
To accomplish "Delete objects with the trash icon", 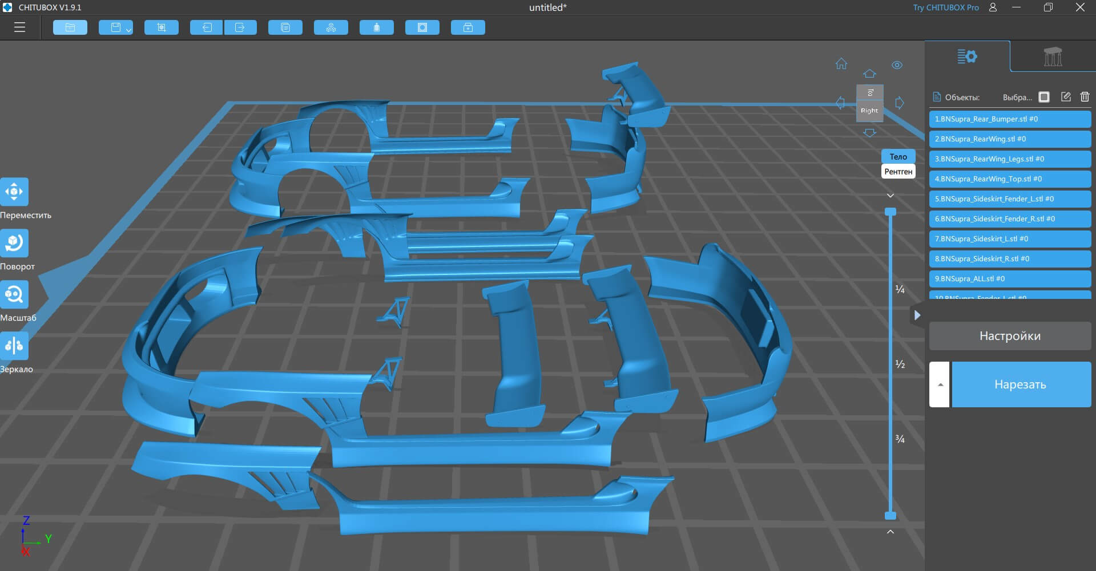I will (x=1085, y=97).
